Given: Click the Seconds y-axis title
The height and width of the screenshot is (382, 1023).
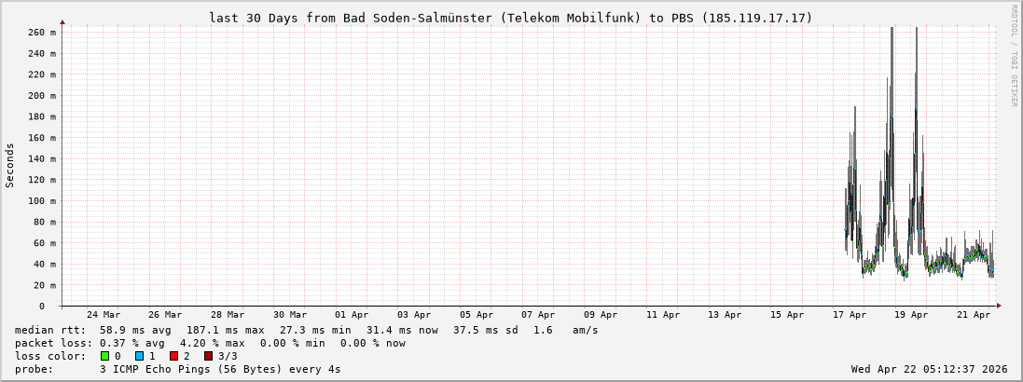Looking at the screenshot, I should (10, 166).
